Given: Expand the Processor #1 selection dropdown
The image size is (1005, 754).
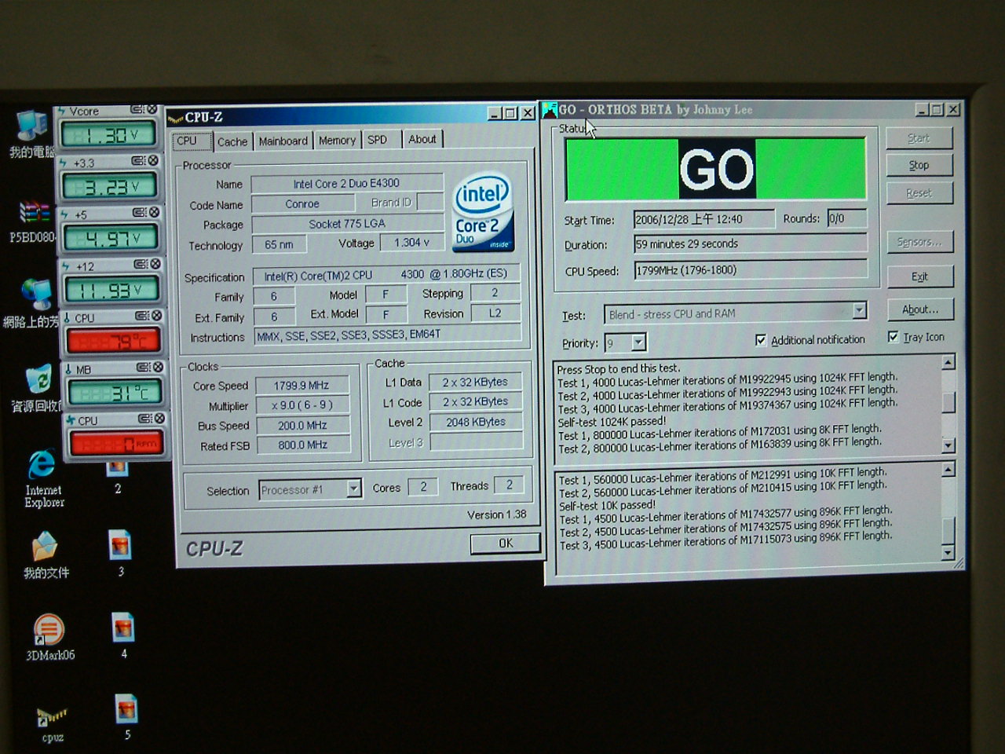Looking at the screenshot, I should point(354,489).
